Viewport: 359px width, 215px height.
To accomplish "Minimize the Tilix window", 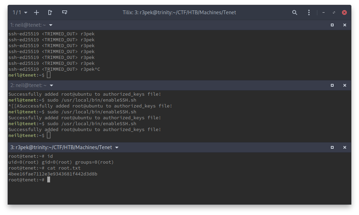I will tap(324, 12).
